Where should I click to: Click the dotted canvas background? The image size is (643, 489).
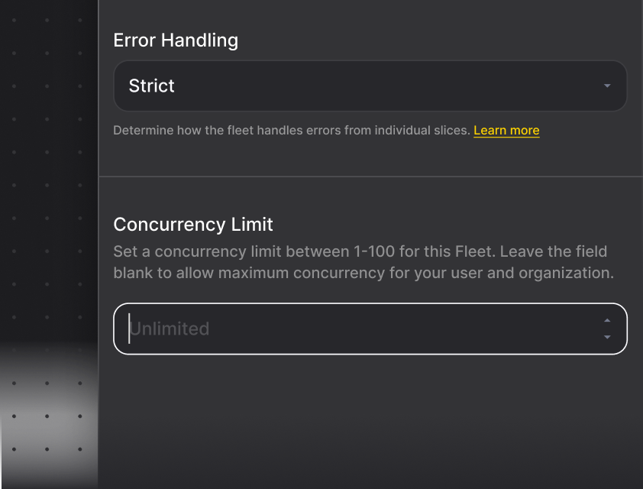pyautogui.click(x=47, y=164)
